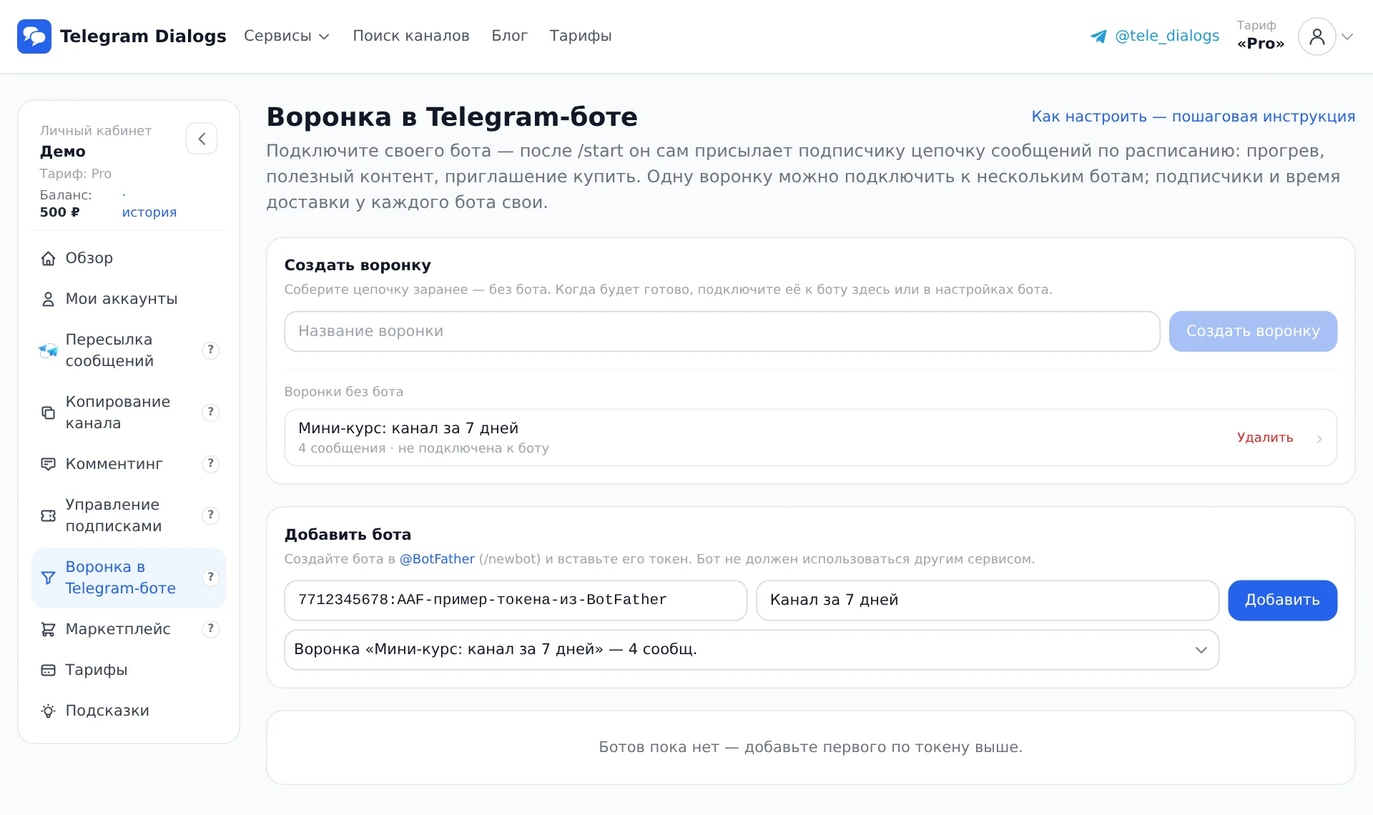Click the Создать воронку button

1253,331
